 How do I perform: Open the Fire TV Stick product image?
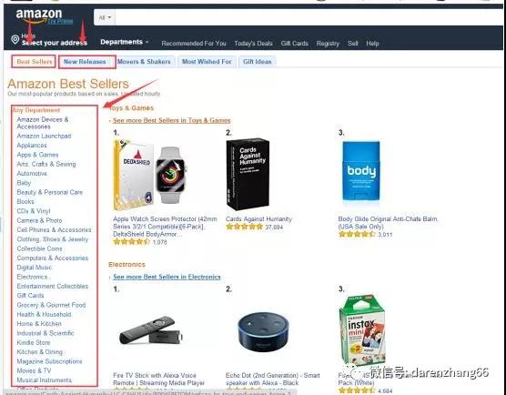tap(151, 330)
